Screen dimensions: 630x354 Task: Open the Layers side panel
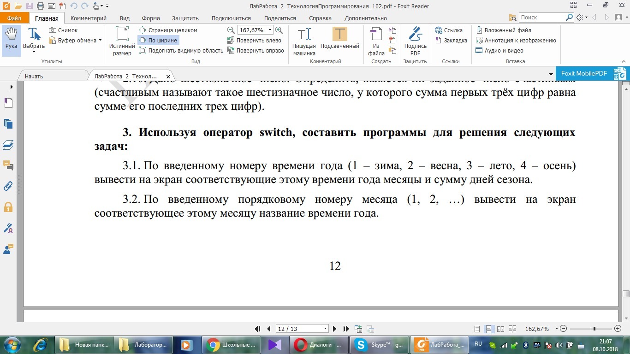click(8, 145)
